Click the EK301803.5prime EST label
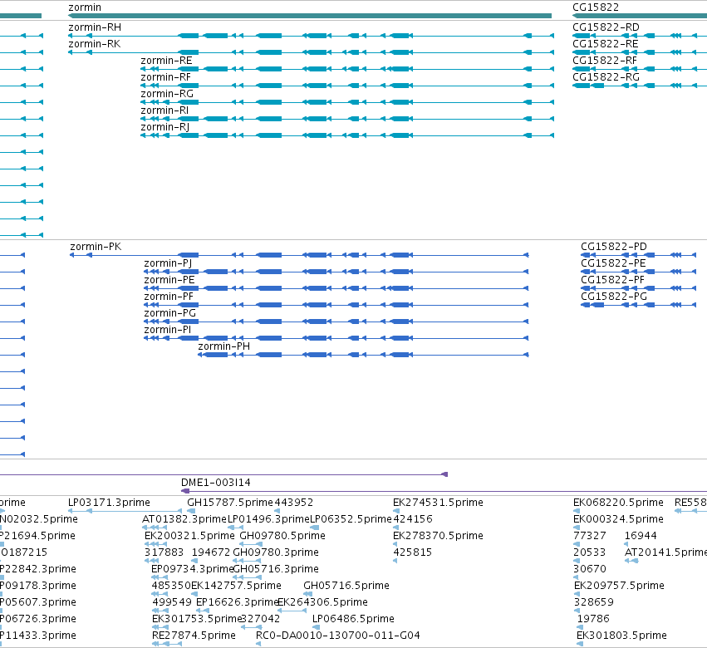 click(x=621, y=636)
